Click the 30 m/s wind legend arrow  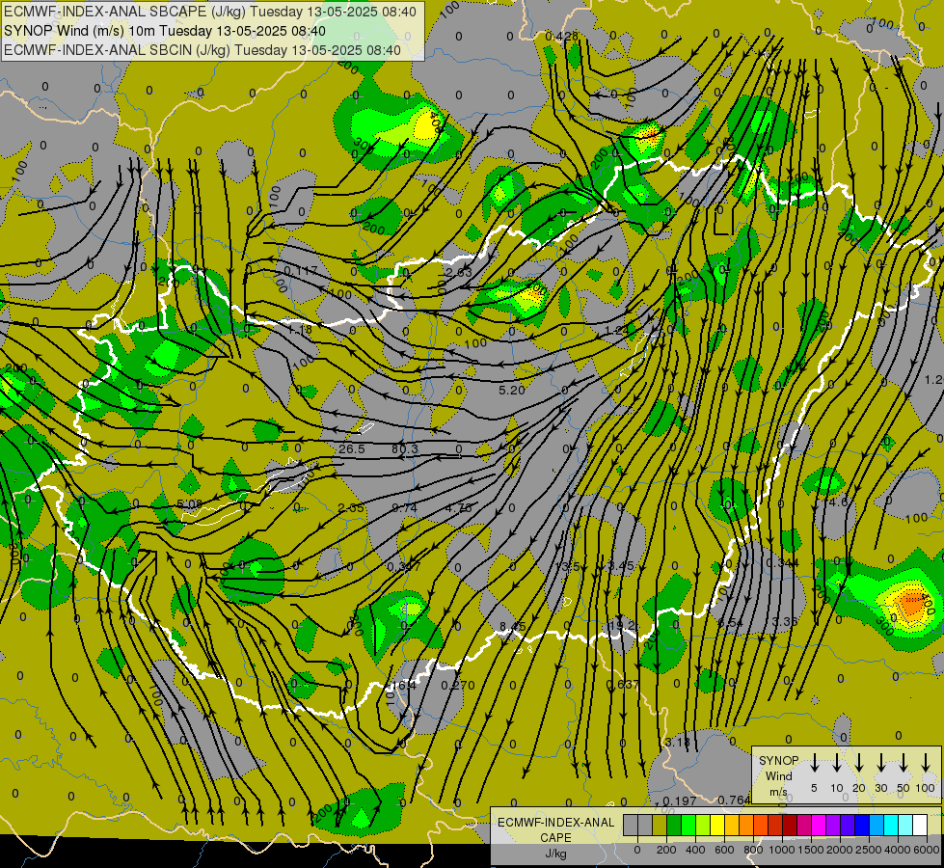881,763
